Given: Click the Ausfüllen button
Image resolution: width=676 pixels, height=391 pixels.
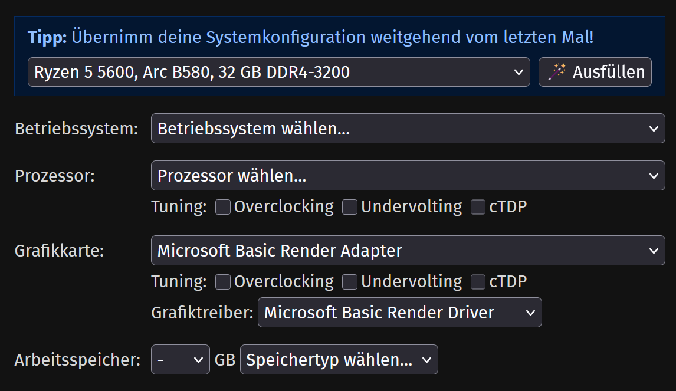Looking at the screenshot, I should click(x=595, y=72).
